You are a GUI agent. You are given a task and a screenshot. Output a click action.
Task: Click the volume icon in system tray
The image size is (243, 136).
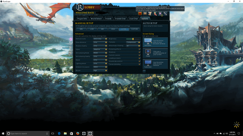pos(227,133)
